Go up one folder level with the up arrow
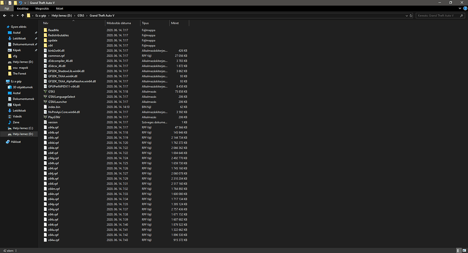This screenshot has height=253, width=468. point(22,16)
